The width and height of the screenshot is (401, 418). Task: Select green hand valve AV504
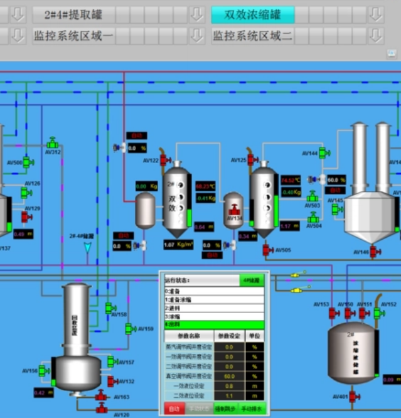coord(313,218)
